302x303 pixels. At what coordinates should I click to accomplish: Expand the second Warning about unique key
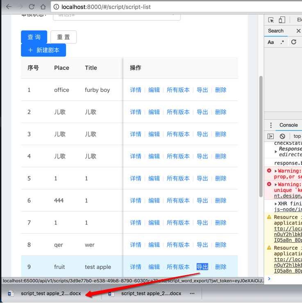coord(276,185)
